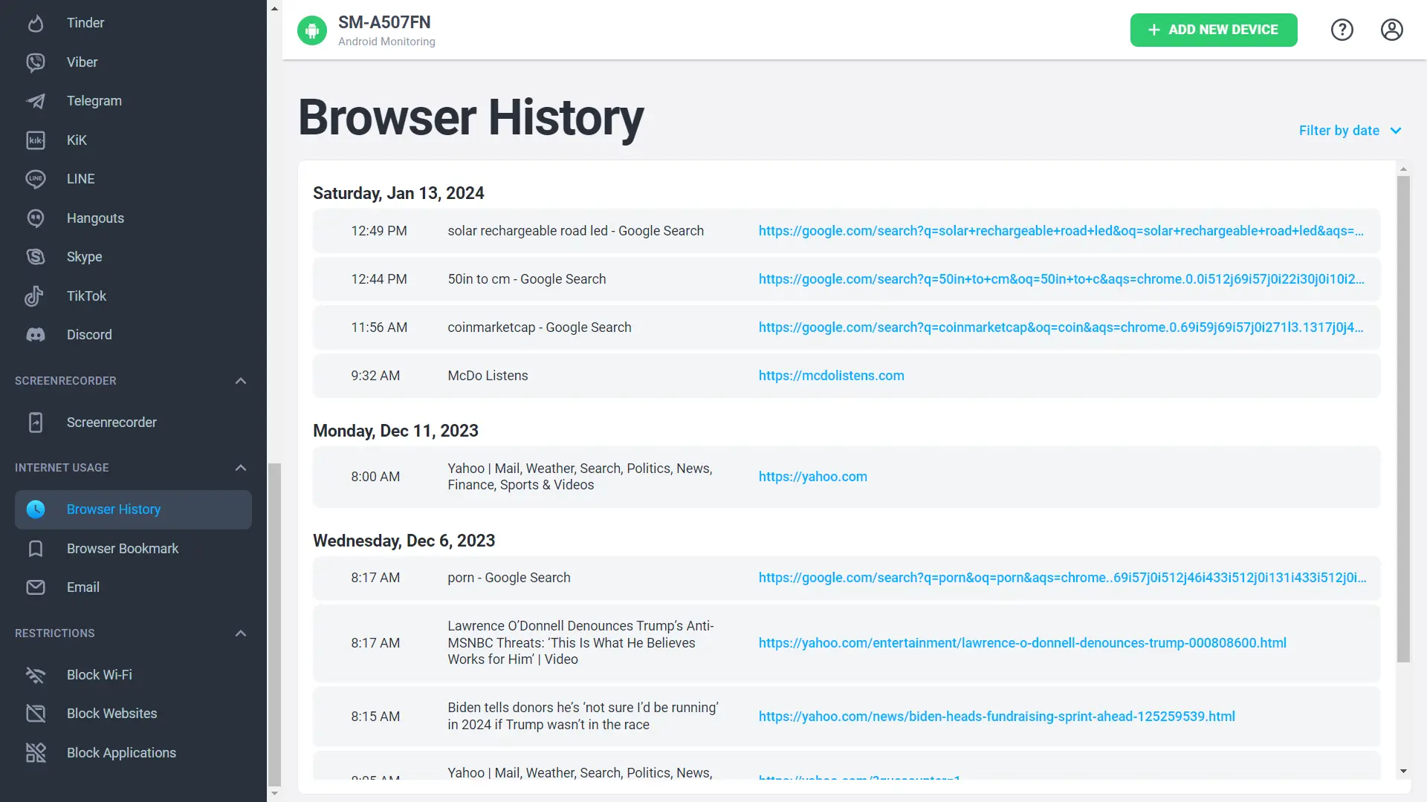This screenshot has height=802, width=1427.
Task: Select KiK in the sidebar
Action: click(77, 140)
